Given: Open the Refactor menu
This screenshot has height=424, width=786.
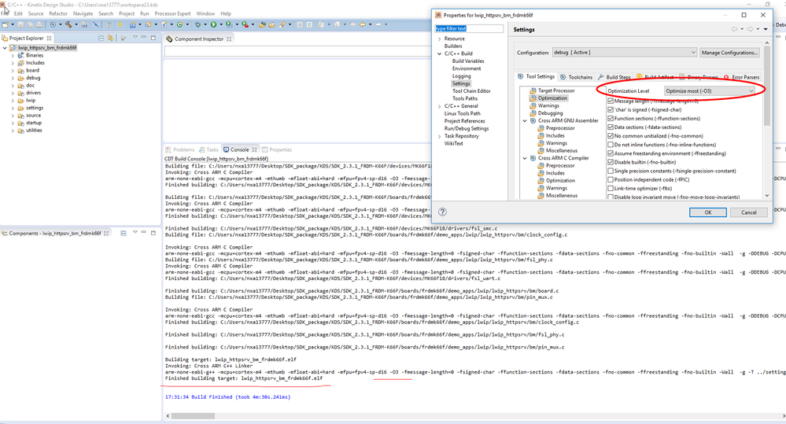Looking at the screenshot, I should coord(58,13).
